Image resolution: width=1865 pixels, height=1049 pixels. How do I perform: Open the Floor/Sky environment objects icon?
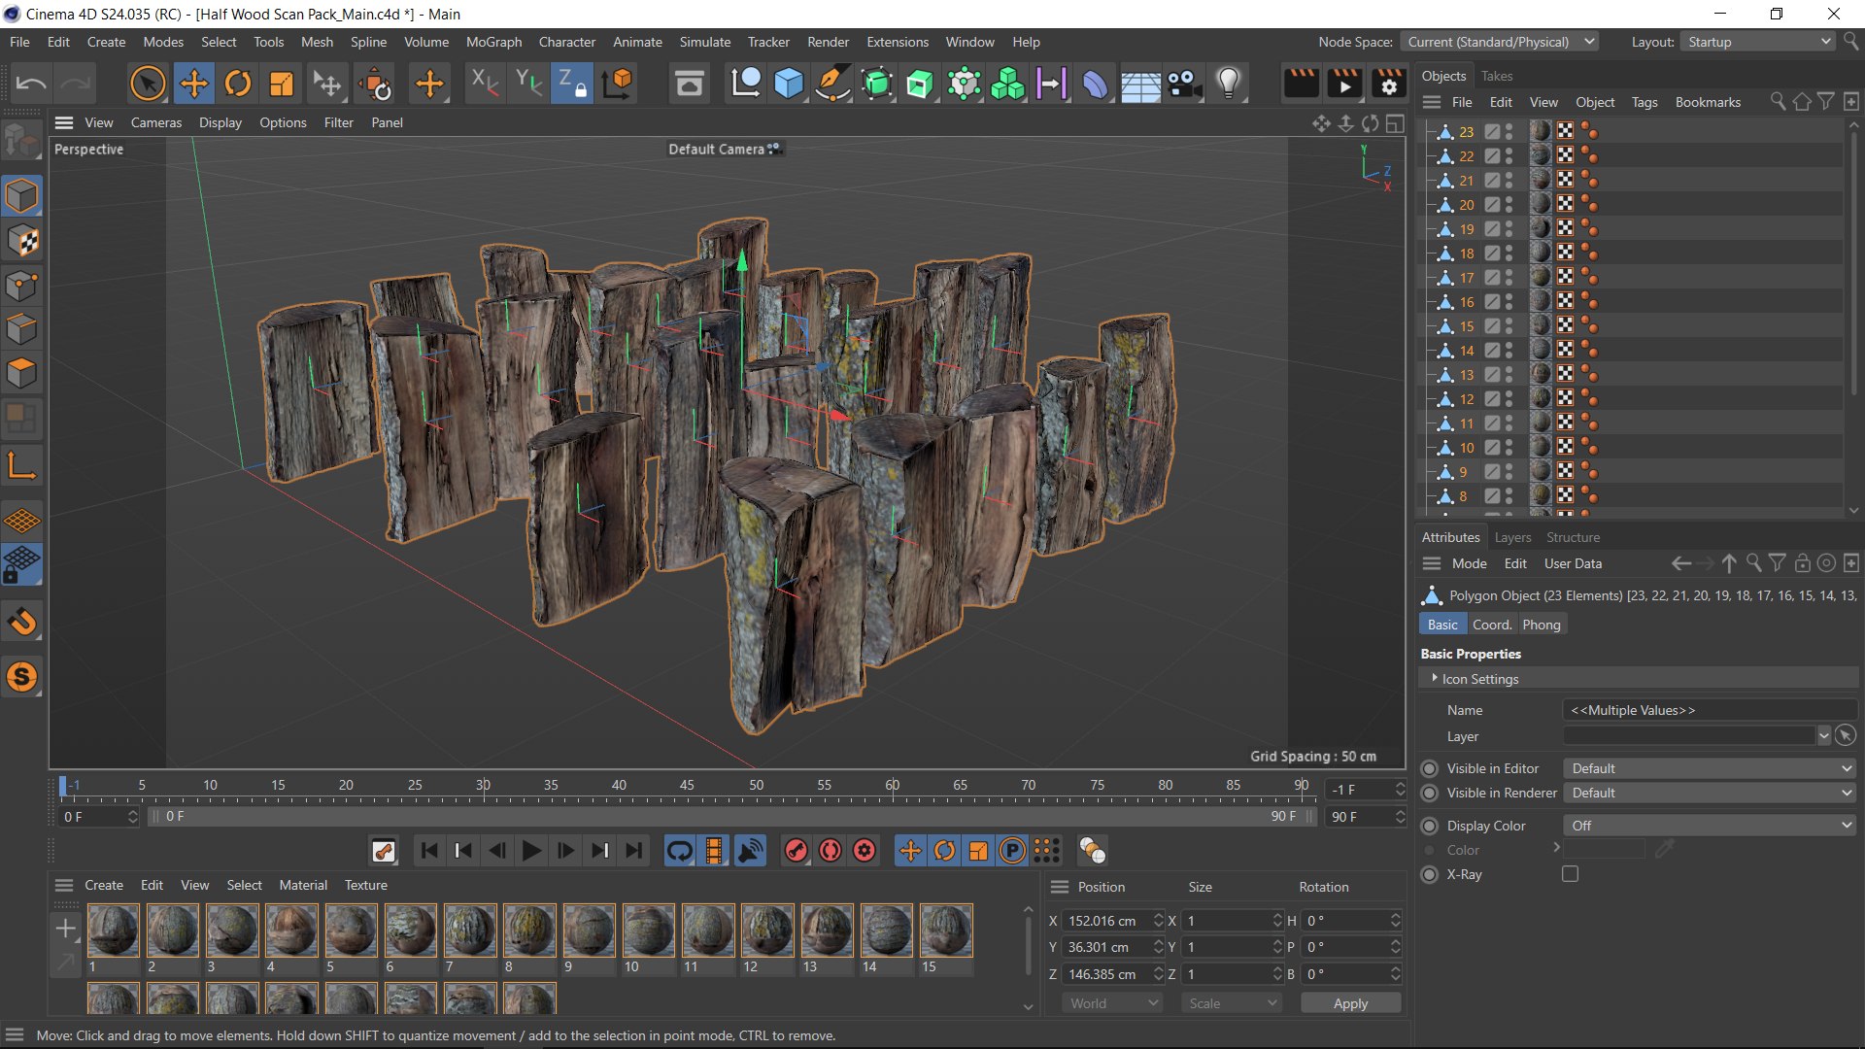click(1140, 84)
